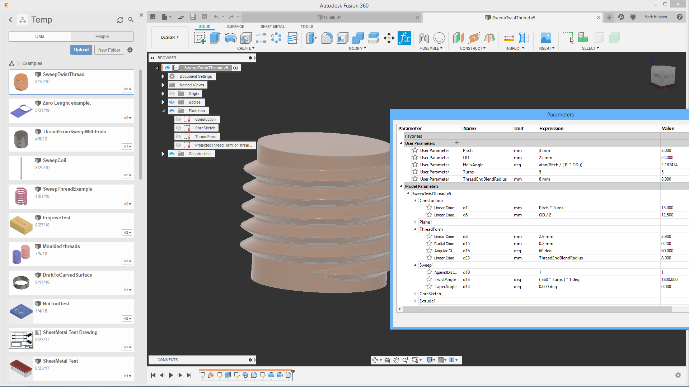Choose the Extrude tool
Viewport: 689px width, 387px height.
(215, 38)
